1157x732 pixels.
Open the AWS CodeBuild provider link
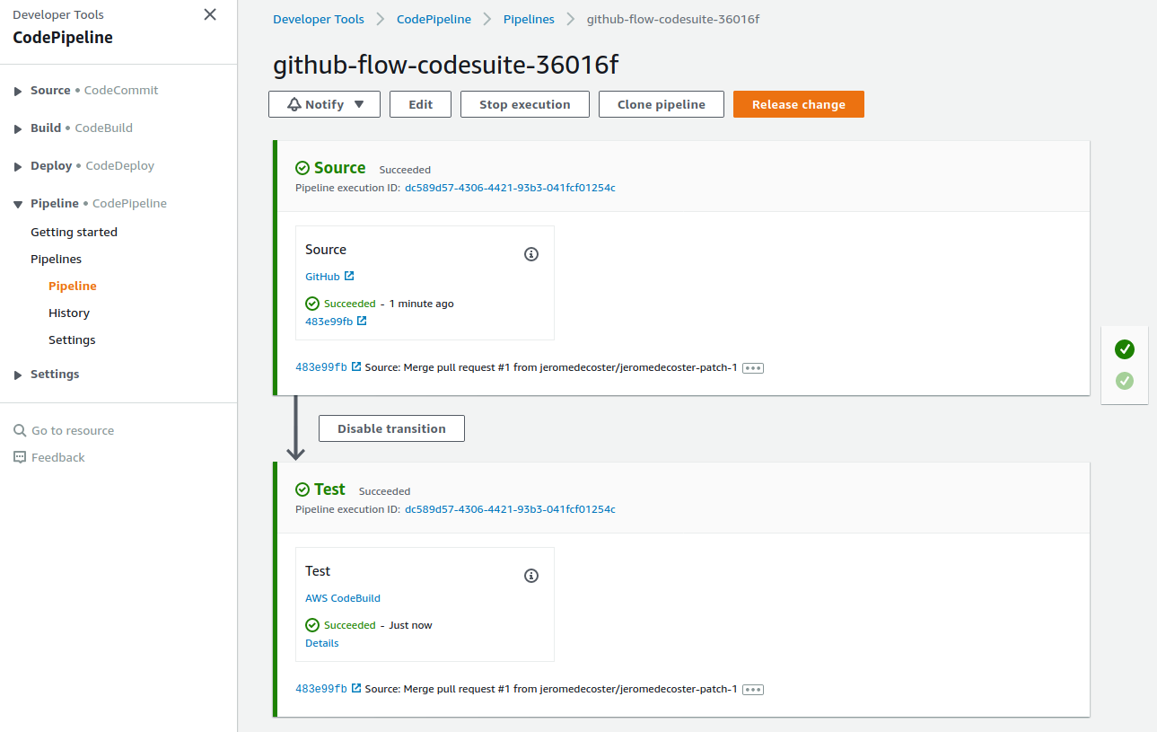click(x=343, y=598)
